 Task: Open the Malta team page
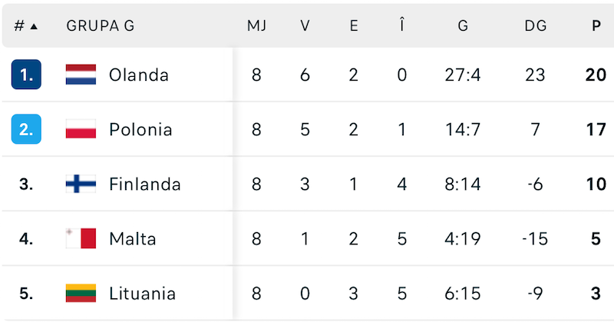[x=133, y=238]
